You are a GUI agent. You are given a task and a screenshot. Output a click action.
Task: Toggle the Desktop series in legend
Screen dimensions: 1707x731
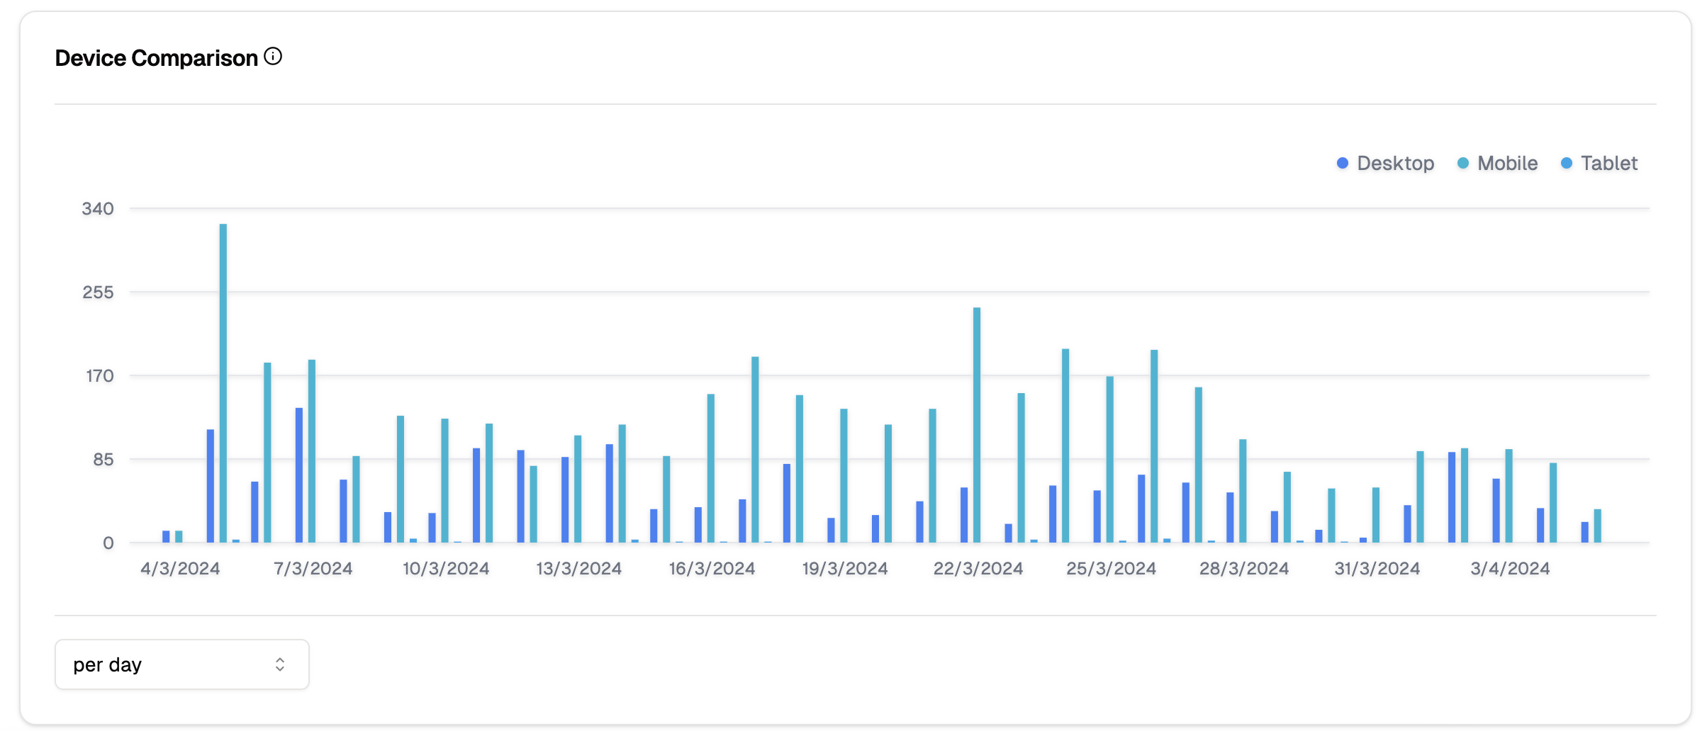click(1386, 164)
